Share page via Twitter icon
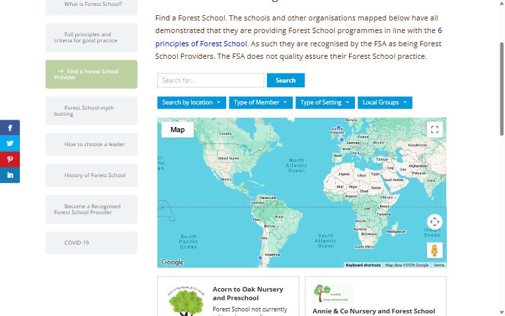Image resolution: width=505 pixels, height=316 pixels. coord(10,143)
